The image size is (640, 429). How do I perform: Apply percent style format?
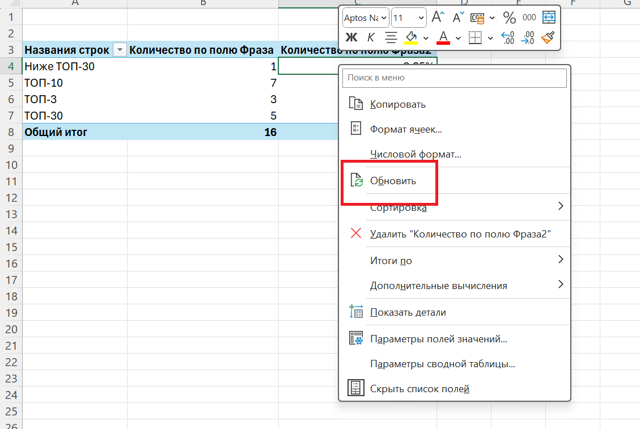509,18
